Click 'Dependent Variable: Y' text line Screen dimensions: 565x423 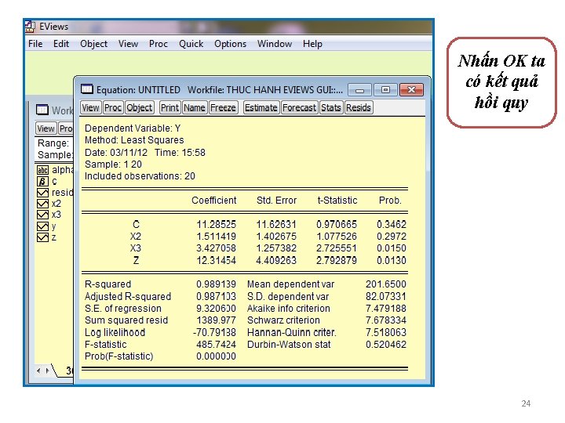pyautogui.click(x=133, y=128)
